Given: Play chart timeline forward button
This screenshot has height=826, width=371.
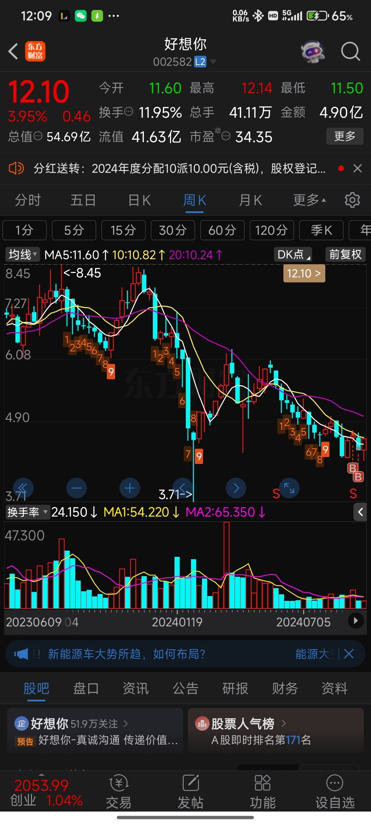Looking at the screenshot, I should tap(356, 621).
